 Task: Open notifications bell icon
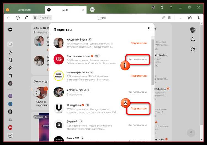coord(193,39)
